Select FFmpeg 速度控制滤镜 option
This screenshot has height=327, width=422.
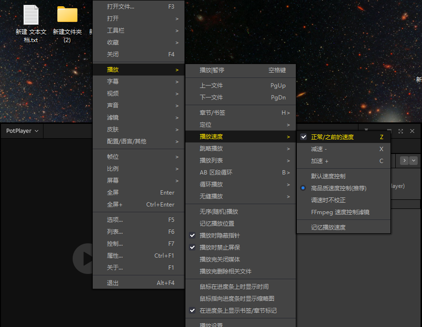click(344, 212)
